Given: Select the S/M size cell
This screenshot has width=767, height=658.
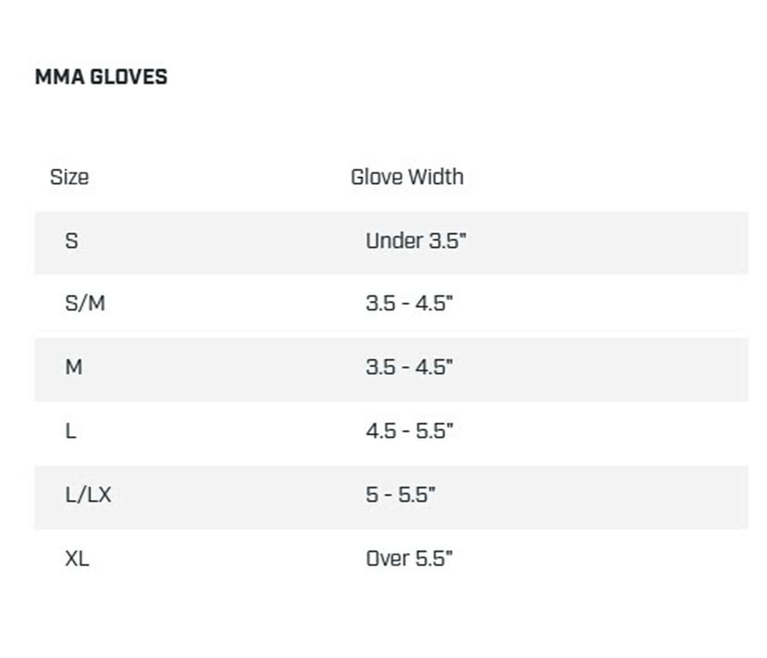Looking at the screenshot, I should tap(85, 303).
